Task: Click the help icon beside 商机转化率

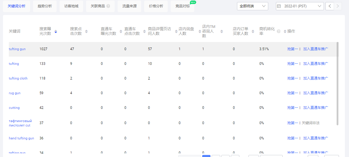Action: point(279,31)
